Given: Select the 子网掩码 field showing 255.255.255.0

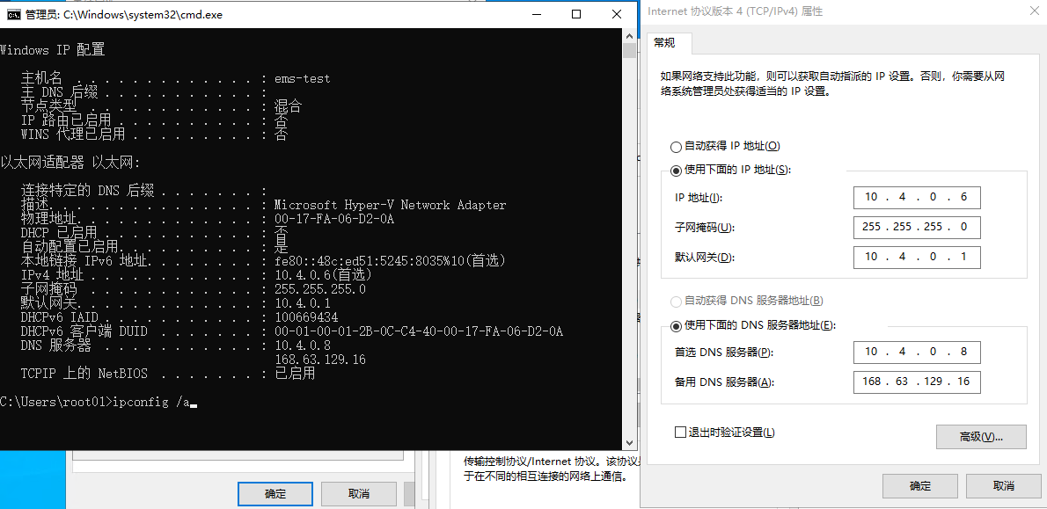Looking at the screenshot, I should pyautogui.click(x=916, y=227).
